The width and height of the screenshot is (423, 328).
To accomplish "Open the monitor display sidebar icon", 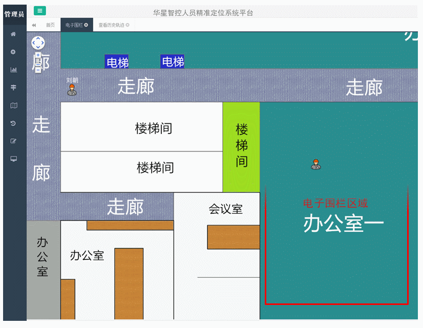I will point(14,159).
